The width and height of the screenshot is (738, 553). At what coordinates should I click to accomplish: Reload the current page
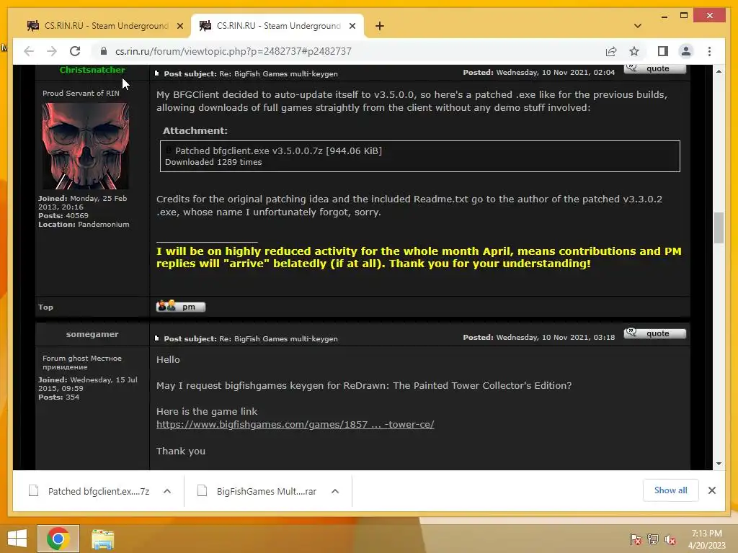(x=75, y=51)
